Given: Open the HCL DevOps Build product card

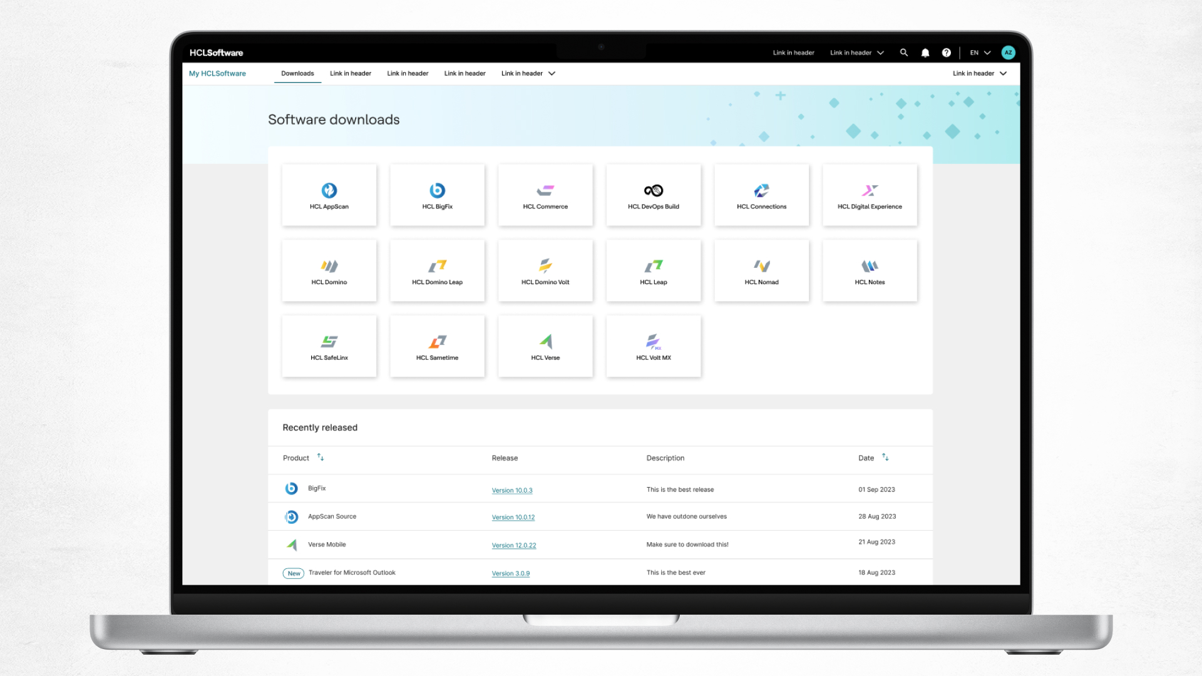Looking at the screenshot, I should tap(654, 195).
